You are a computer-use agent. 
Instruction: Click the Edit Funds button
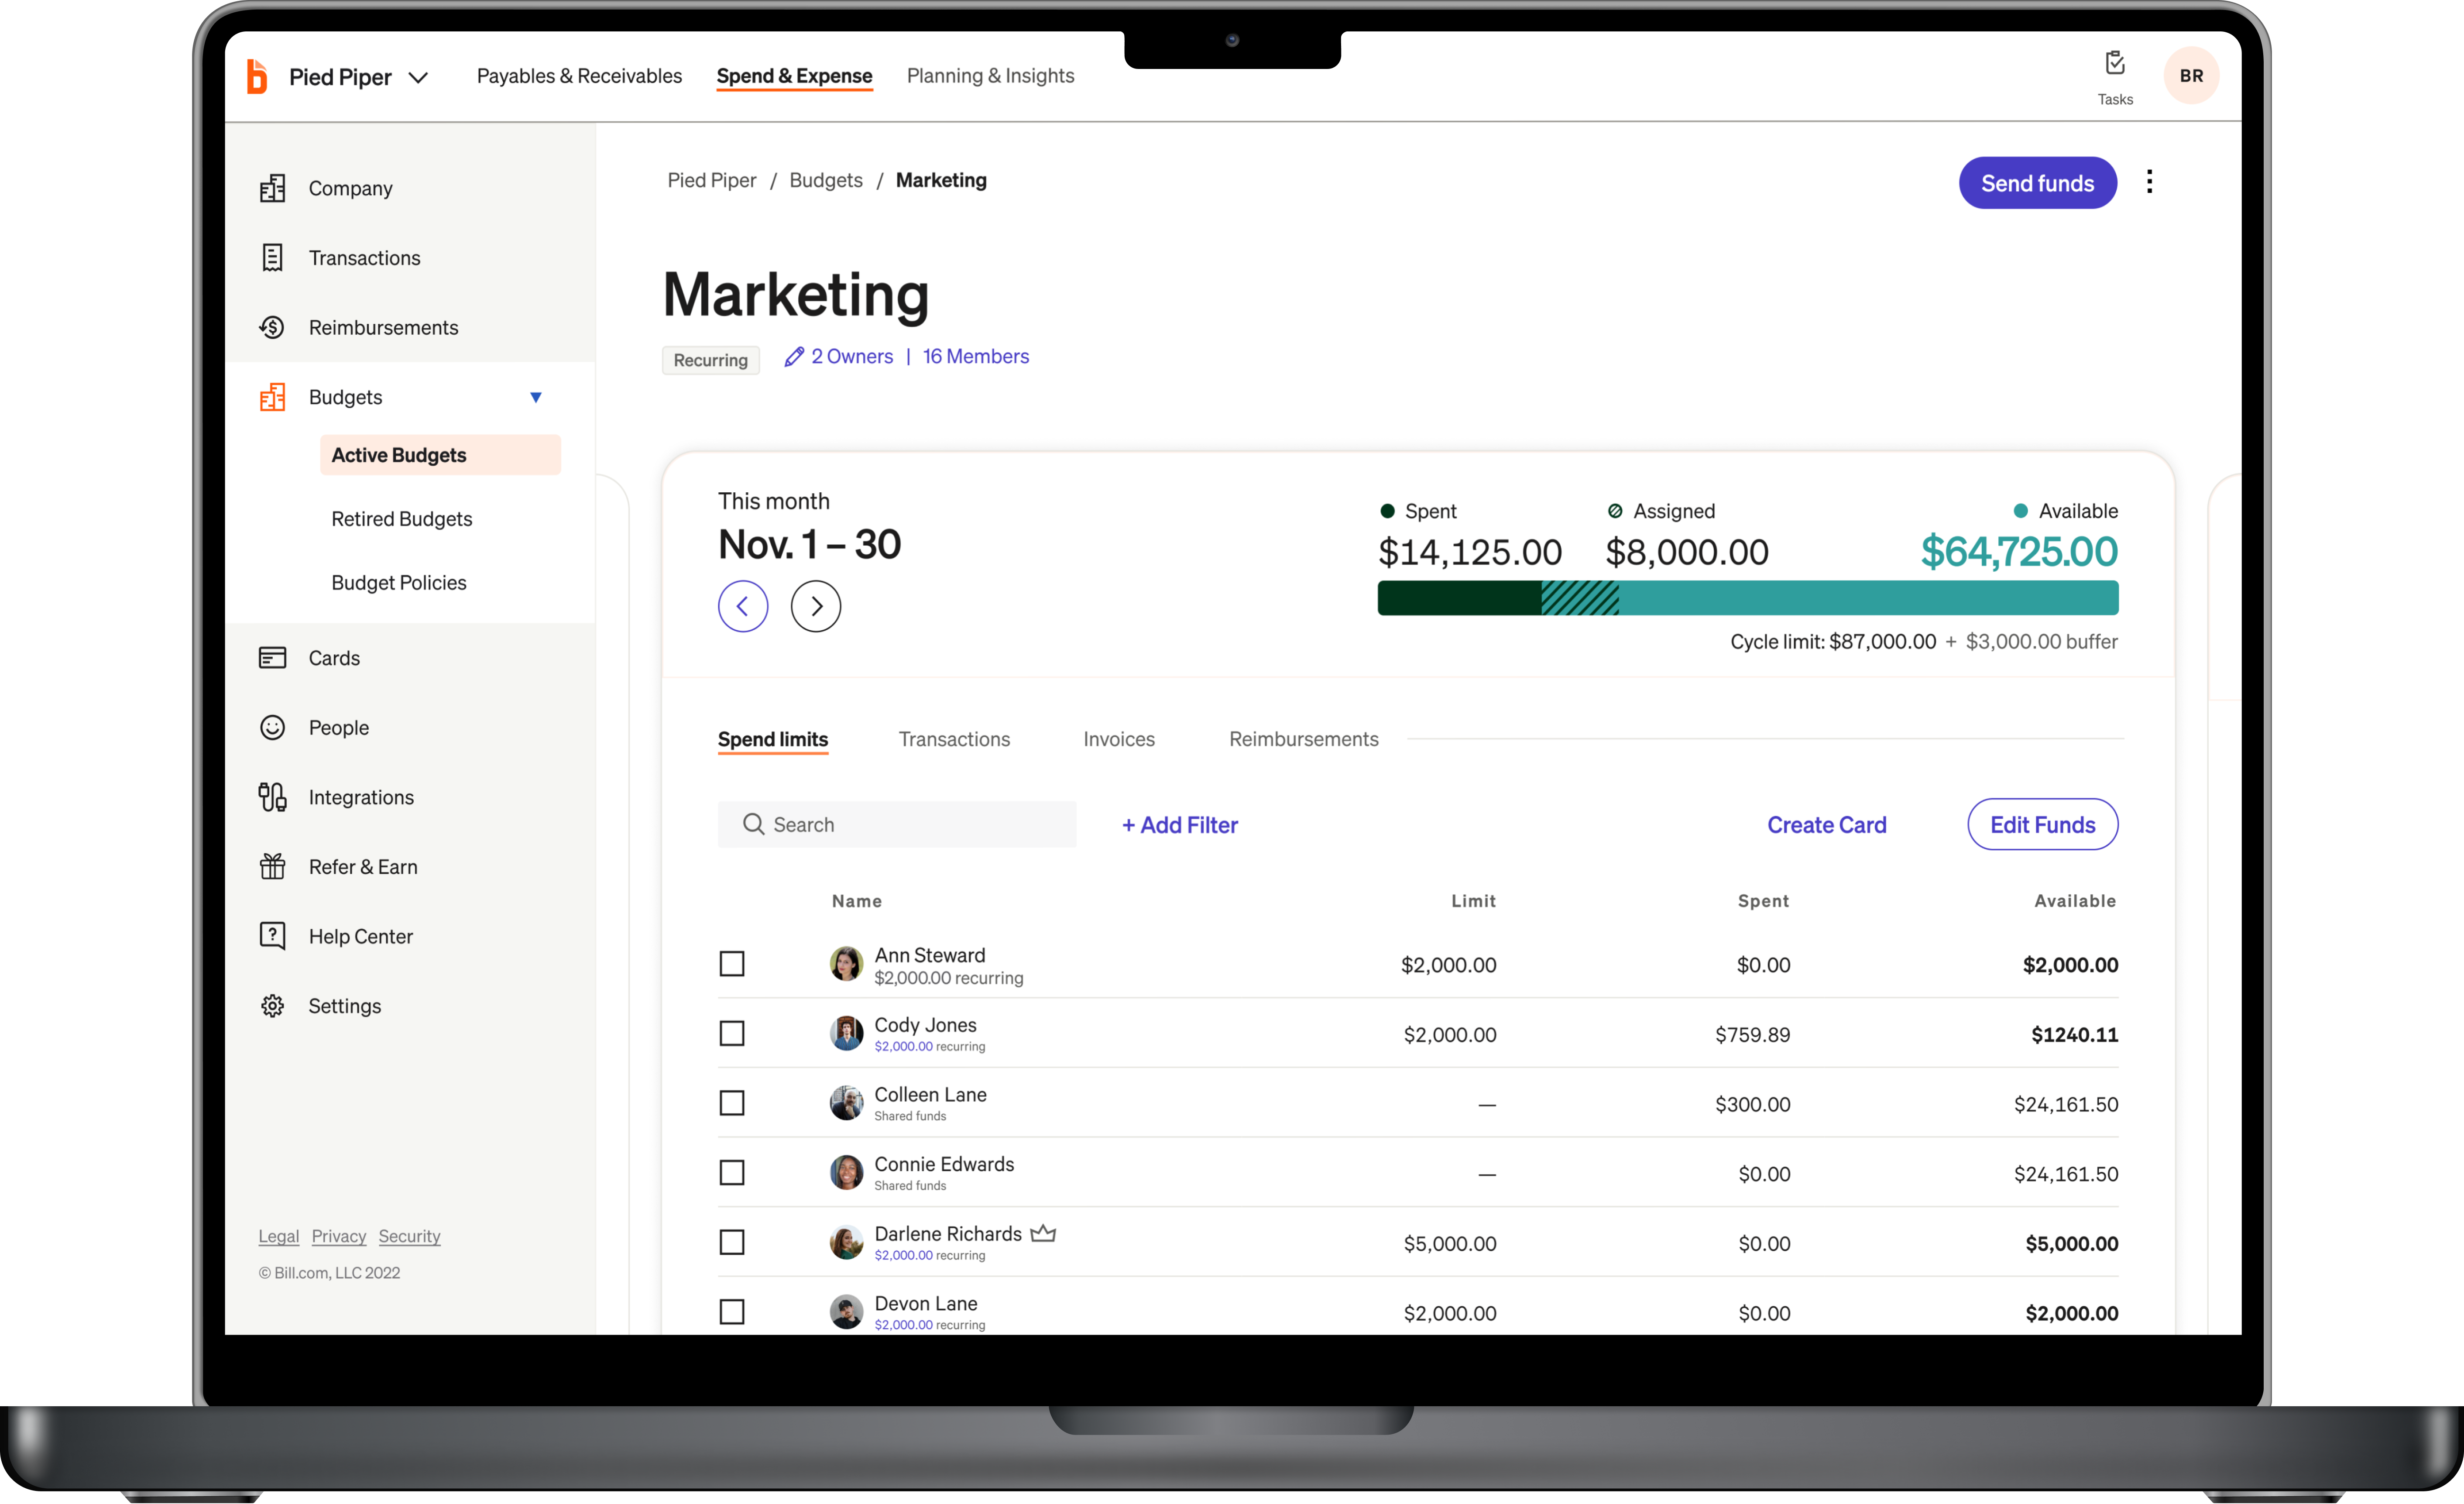2042,824
